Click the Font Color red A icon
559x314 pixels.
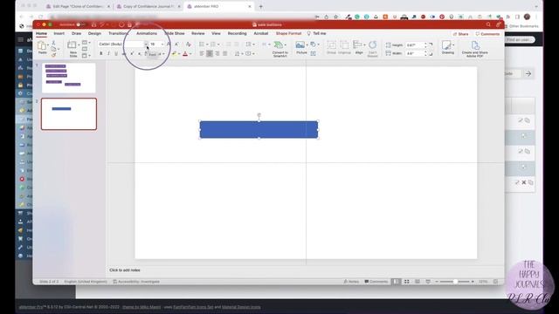pos(185,54)
